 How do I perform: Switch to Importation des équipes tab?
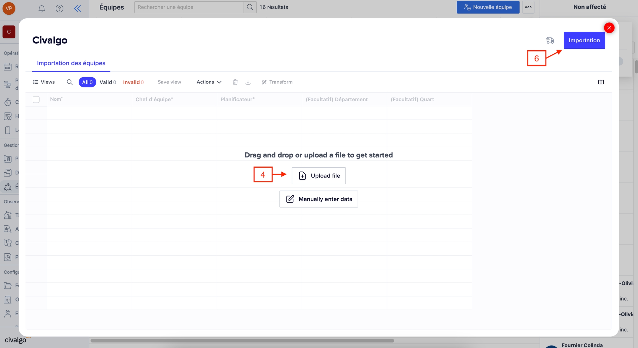pyautogui.click(x=71, y=63)
